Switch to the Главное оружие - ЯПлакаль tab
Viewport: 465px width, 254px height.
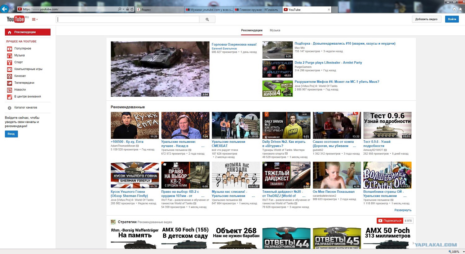258,10
